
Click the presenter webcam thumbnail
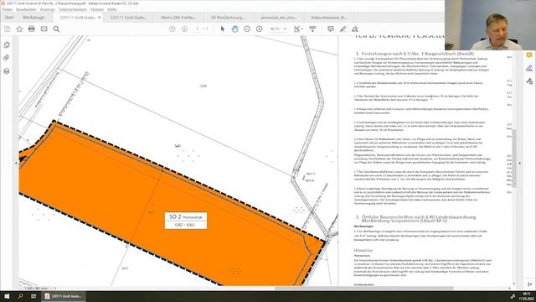(x=490, y=25)
